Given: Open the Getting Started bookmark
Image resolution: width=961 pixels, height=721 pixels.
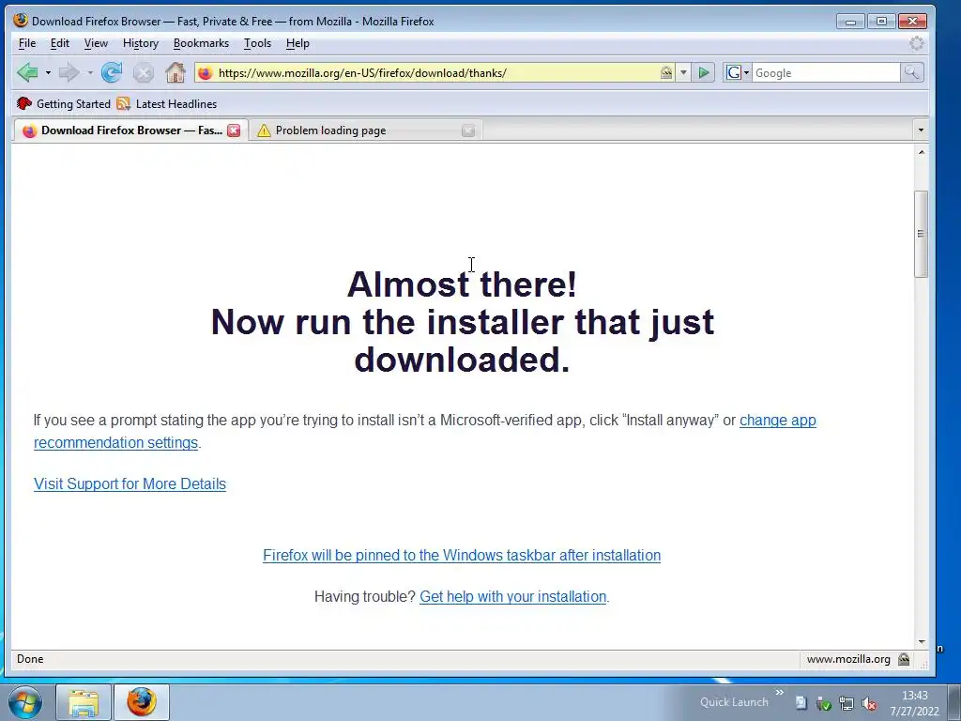Looking at the screenshot, I should (64, 103).
